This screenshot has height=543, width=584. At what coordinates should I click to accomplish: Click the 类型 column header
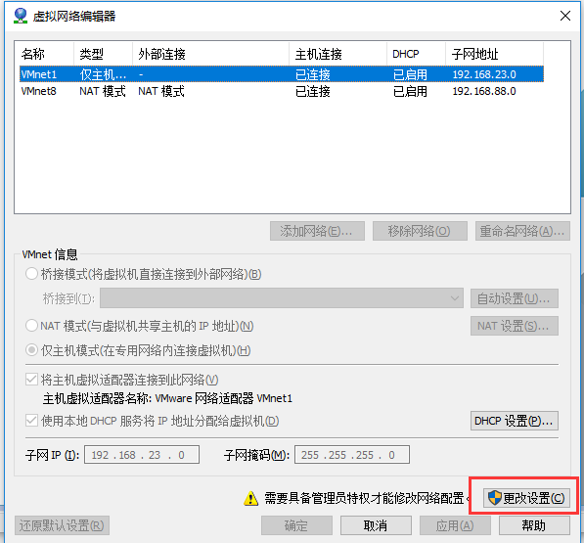coord(103,54)
